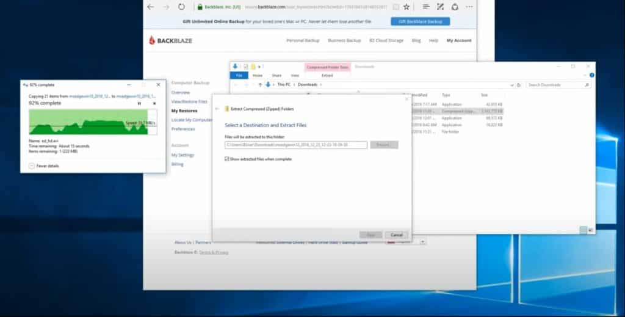Viewport: 625px width, 317px height.
Task: Open My Restores sidebar link
Action: 184,111
